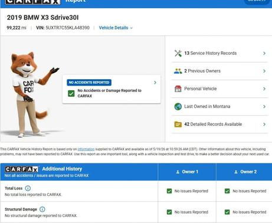Click the detailed records folder icon
The image size is (272, 223).
click(x=178, y=124)
